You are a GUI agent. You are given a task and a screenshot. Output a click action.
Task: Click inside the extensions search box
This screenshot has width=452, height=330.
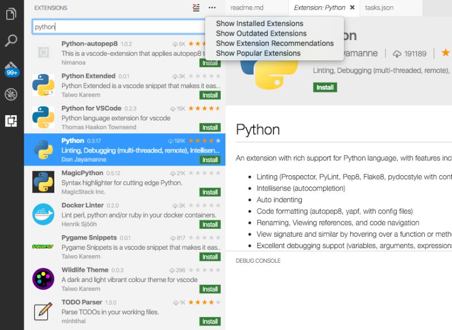[113, 27]
